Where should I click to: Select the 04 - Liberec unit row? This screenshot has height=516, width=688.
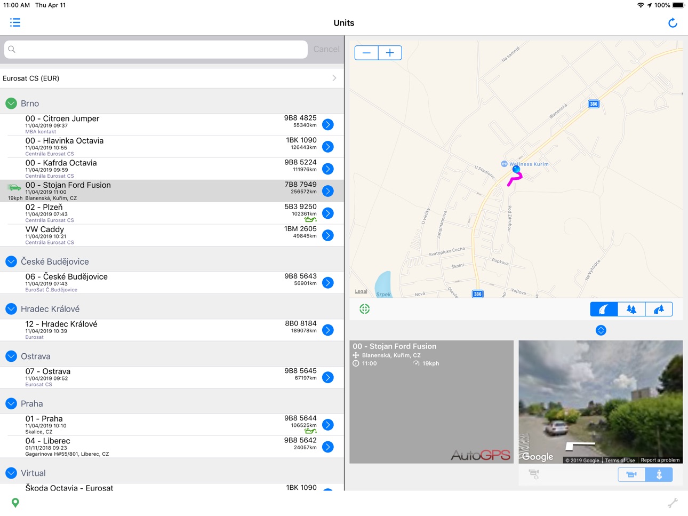(172, 447)
